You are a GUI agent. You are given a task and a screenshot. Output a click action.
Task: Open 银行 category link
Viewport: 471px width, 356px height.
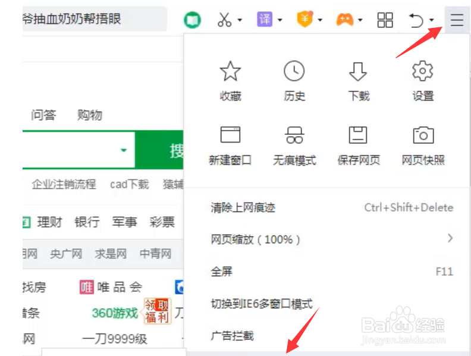point(87,222)
